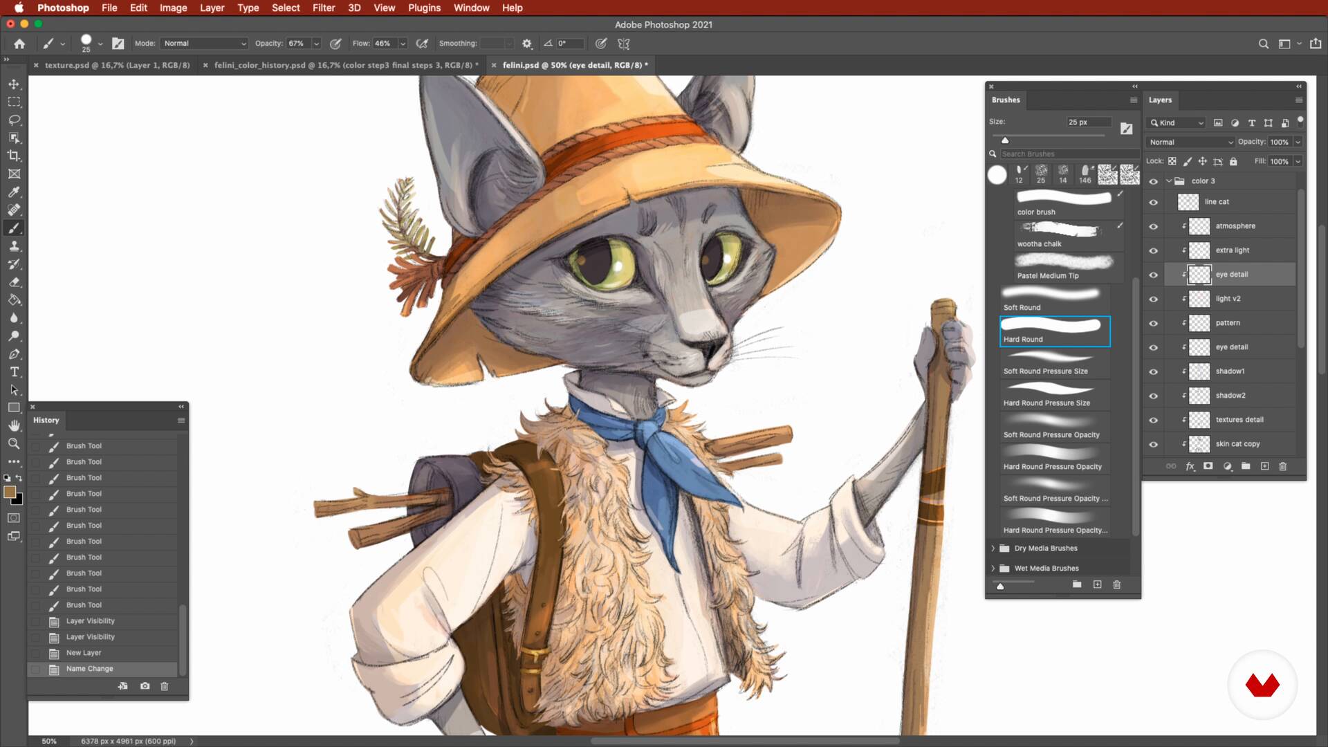Screen dimensions: 1328x747
Task: Open the layer Kind filter dropdown
Action: coord(1177,122)
